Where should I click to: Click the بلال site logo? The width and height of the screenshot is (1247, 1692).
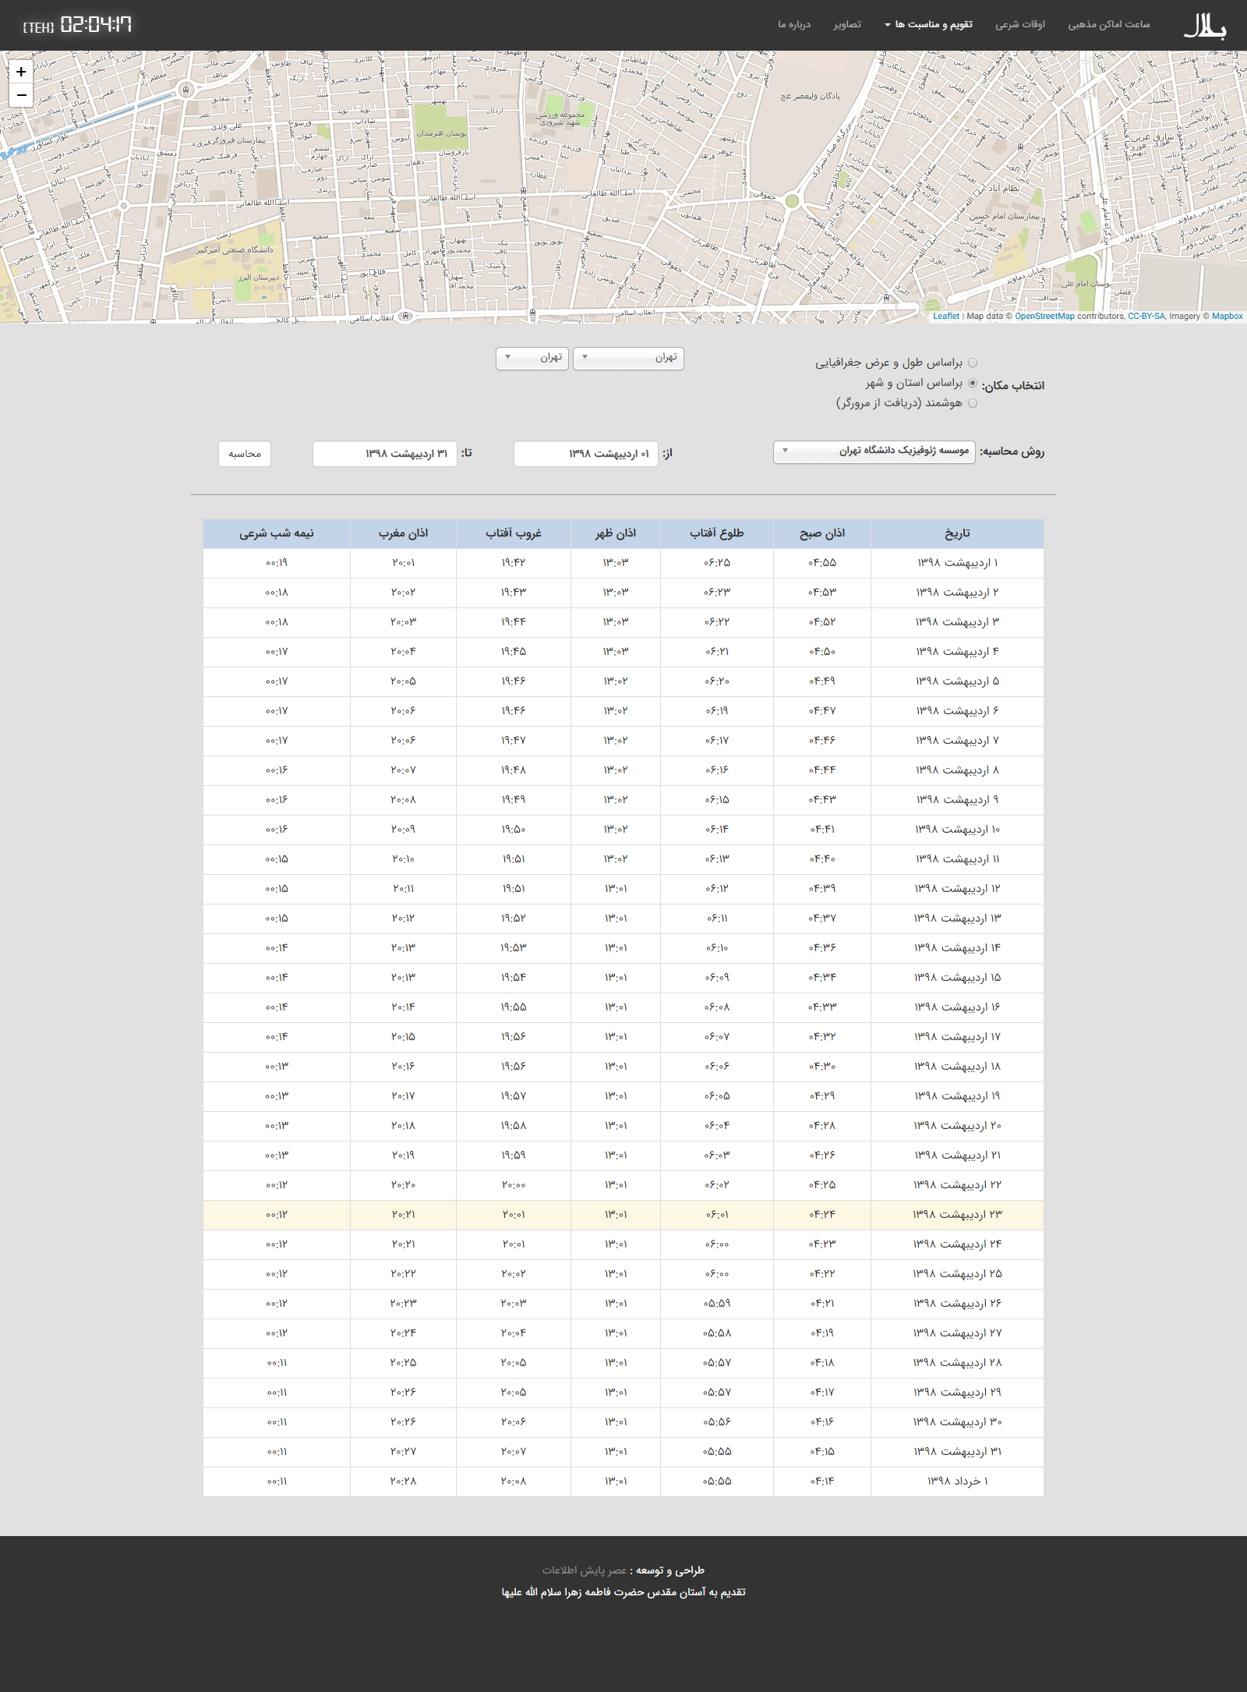[1204, 26]
